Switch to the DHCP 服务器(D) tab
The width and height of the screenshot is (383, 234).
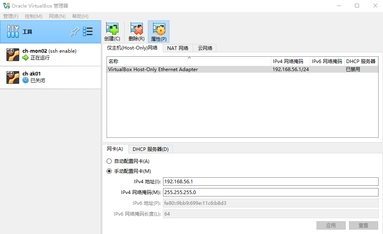[151, 149]
